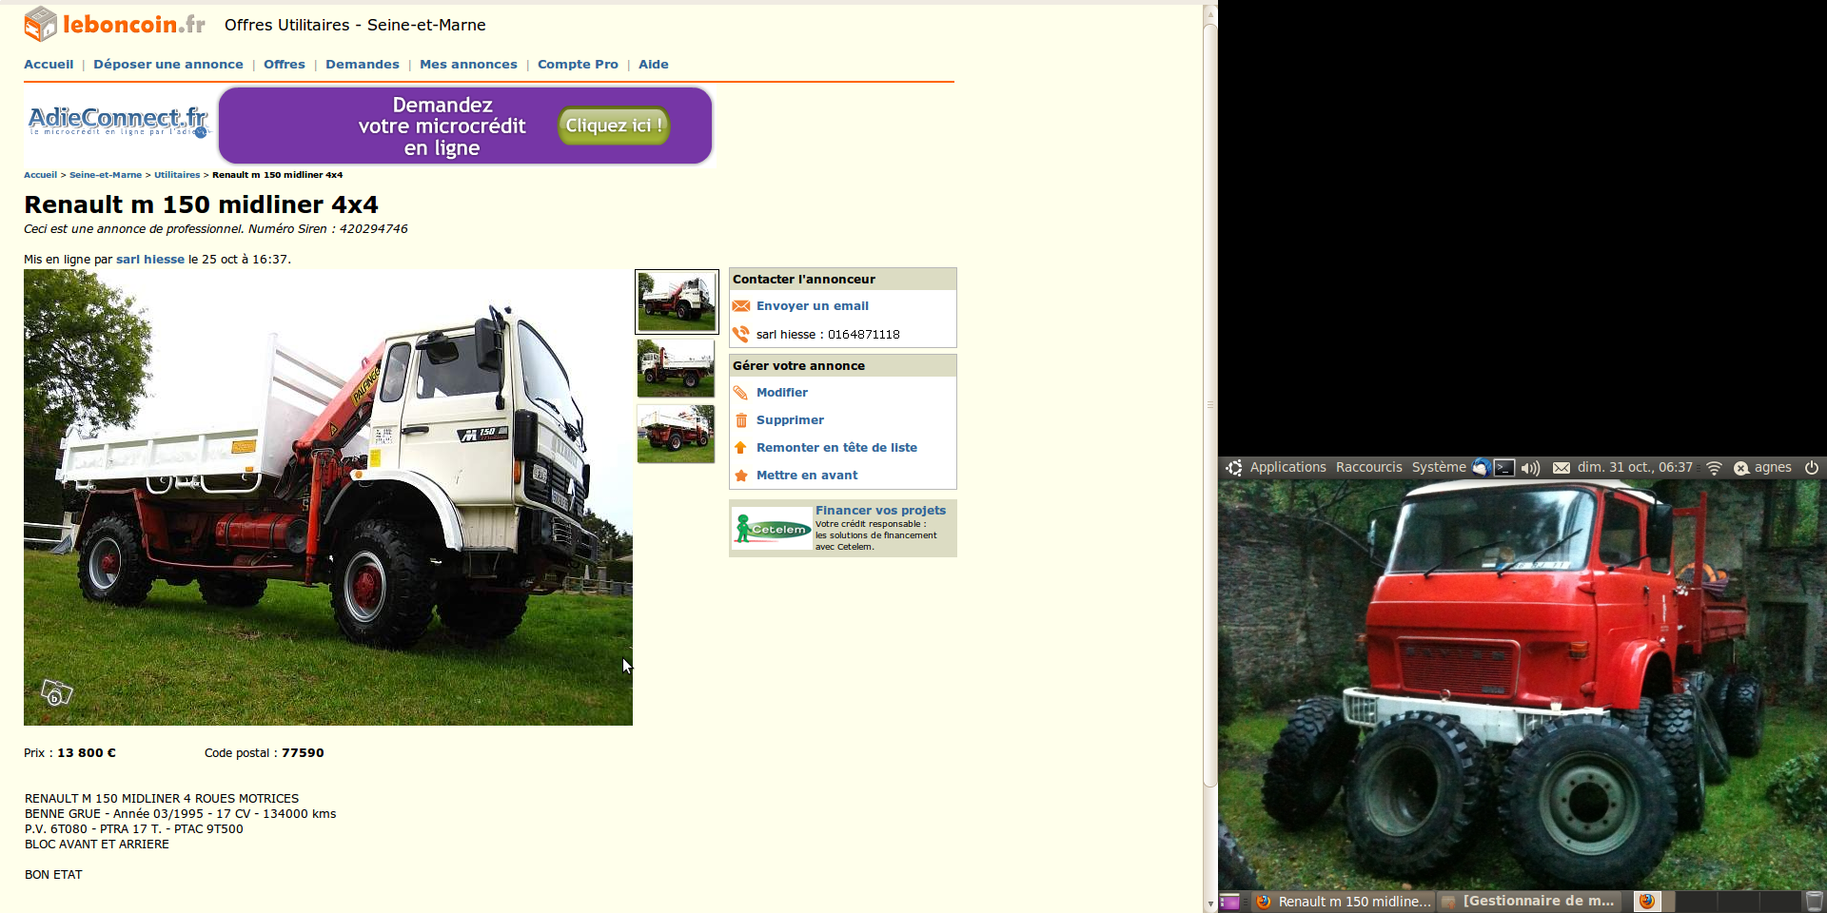Click the trash bin icon beside Supprimer
This screenshot has width=1827, height=913.
[741, 420]
